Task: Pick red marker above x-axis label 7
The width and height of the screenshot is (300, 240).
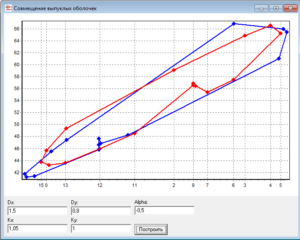Action: click(207, 92)
